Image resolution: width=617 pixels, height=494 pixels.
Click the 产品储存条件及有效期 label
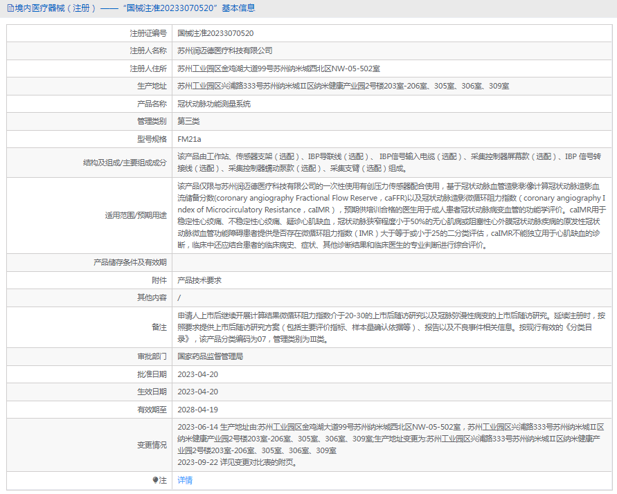click(130, 262)
